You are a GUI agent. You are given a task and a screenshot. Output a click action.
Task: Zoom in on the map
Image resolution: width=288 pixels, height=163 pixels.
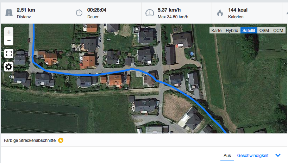click(9, 32)
